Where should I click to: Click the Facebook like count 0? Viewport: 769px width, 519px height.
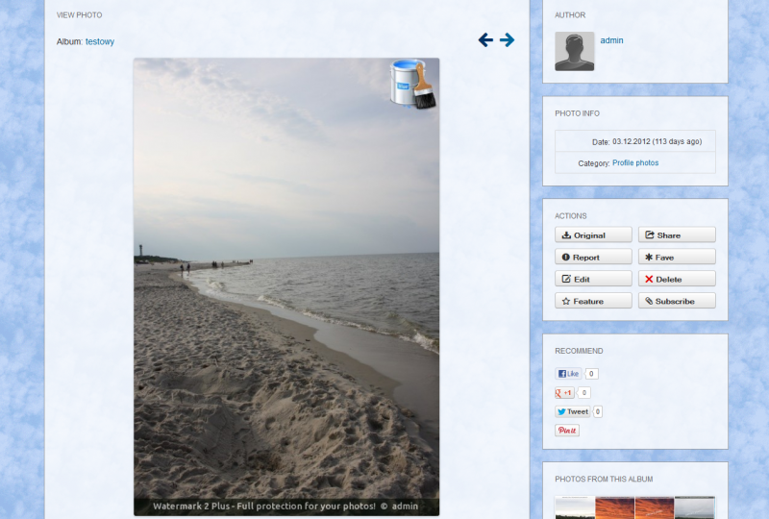pyautogui.click(x=591, y=374)
